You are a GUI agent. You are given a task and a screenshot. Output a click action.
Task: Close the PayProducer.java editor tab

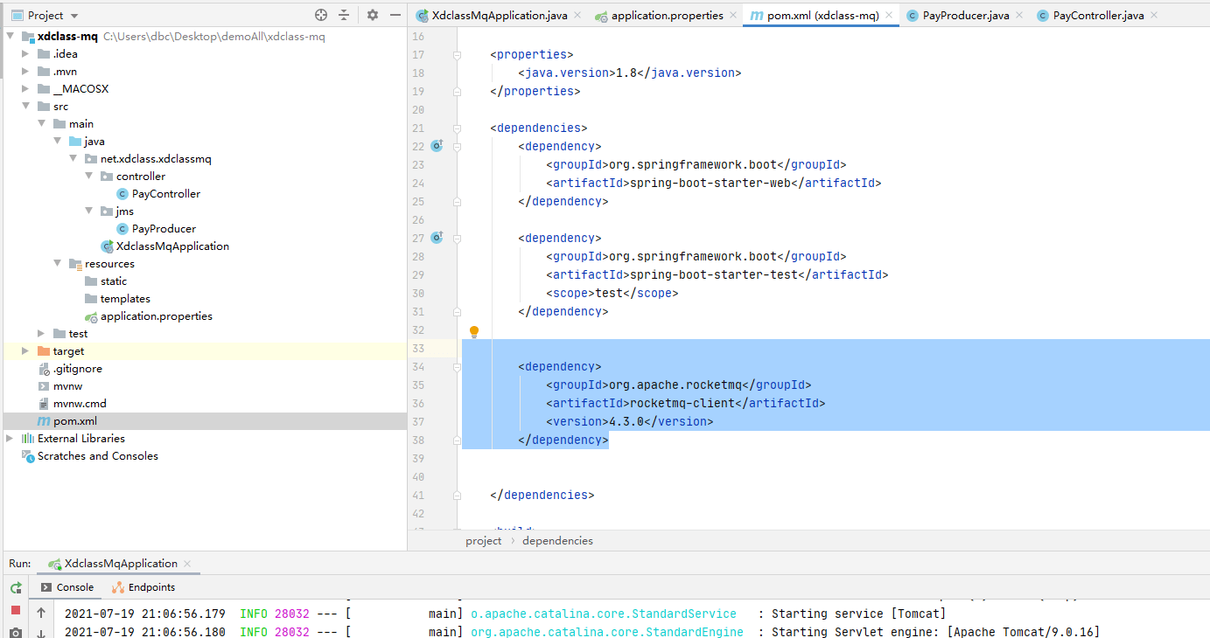(1018, 16)
